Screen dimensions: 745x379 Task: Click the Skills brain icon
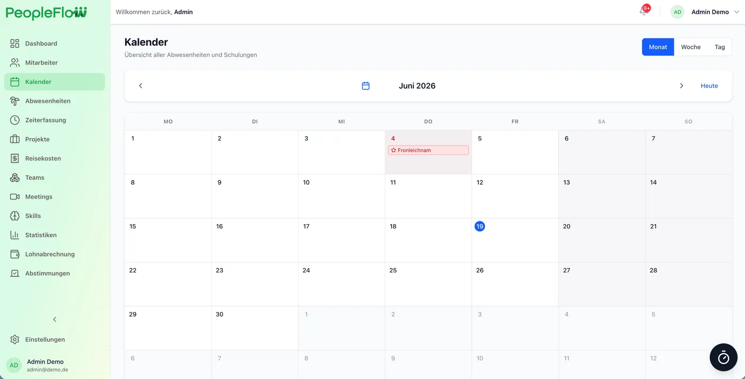point(15,216)
